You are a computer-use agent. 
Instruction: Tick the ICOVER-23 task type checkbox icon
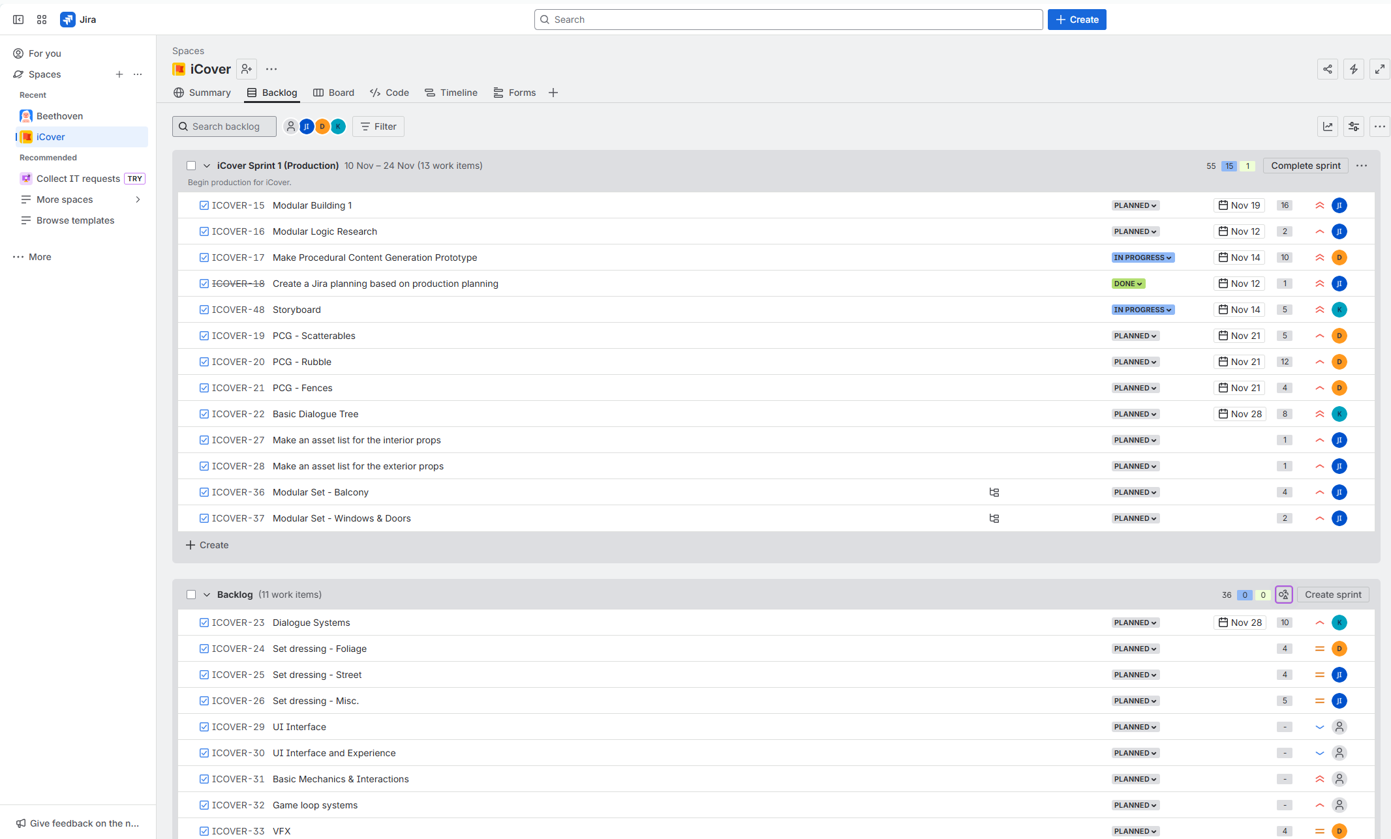point(204,623)
